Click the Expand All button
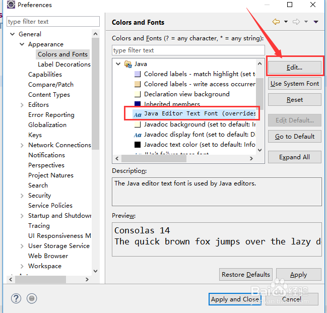The width and height of the screenshot is (327, 313). 294,157
